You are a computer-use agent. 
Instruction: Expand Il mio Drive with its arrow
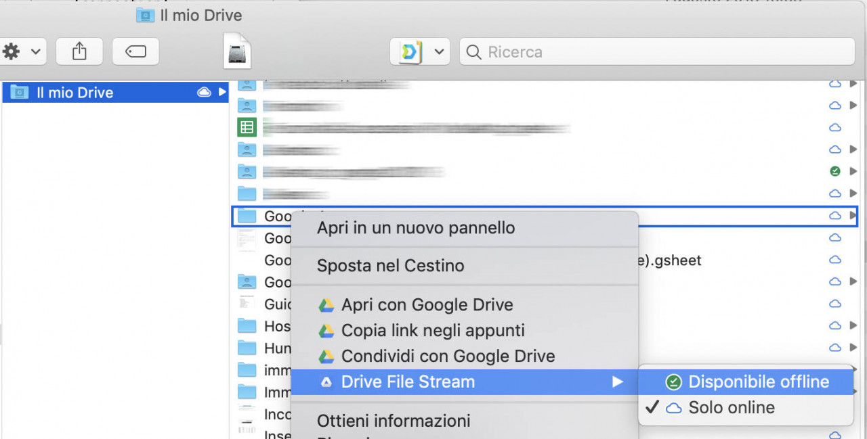click(x=221, y=93)
